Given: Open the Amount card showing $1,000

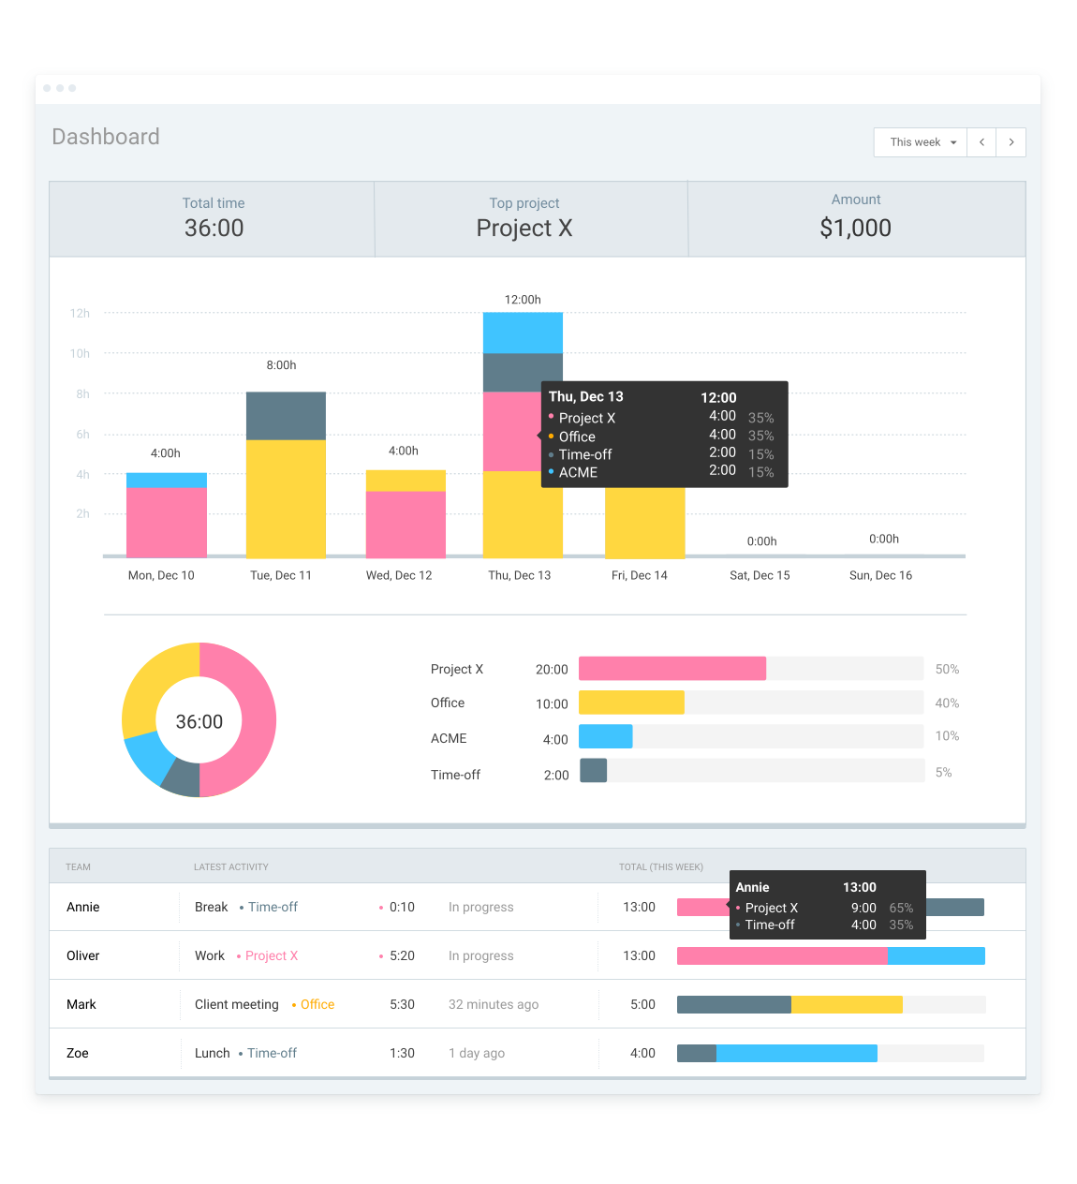Looking at the screenshot, I should coord(855,219).
